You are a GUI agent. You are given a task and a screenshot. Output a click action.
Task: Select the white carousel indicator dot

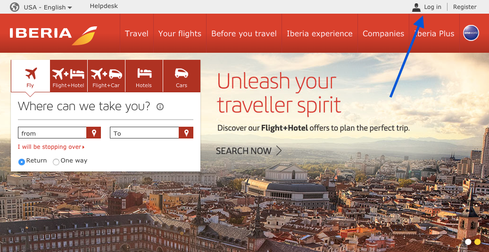click(468, 242)
